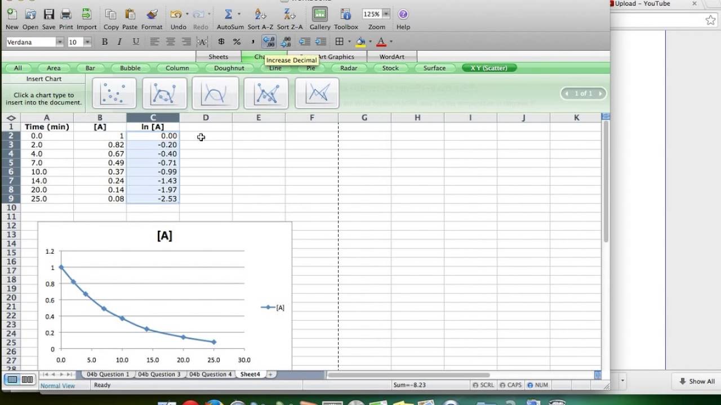Copy selection with the Copy icon

pyautogui.click(x=111, y=15)
